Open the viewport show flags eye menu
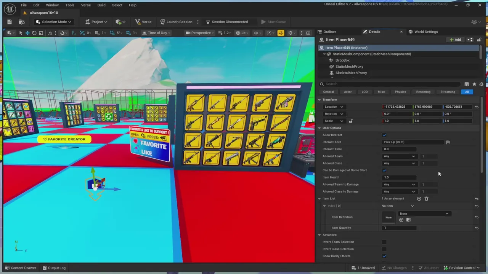The width and height of the screenshot is (488, 274). pyautogui.click(x=258, y=33)
